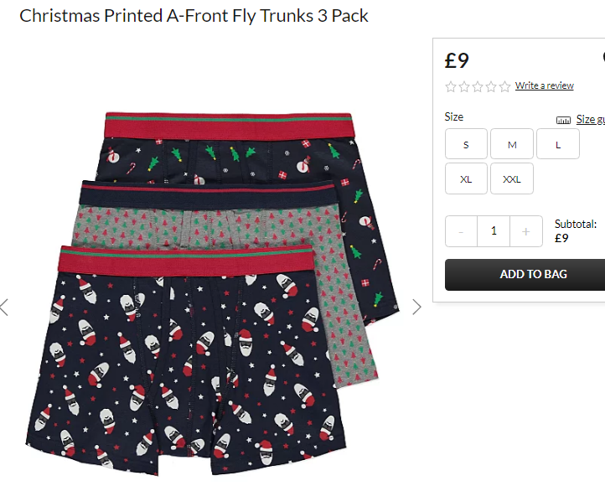The image size is (605, 486).
Task: Click the quantity input field
Action: 494,231
